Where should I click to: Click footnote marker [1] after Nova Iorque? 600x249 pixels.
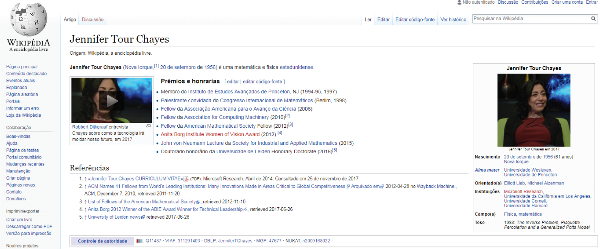click(x=156, y=66)
